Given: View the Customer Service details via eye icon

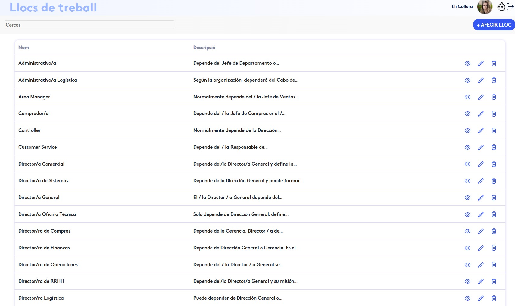Looking at the screenshot, I should pyautogui.click(x=467, y=147).
